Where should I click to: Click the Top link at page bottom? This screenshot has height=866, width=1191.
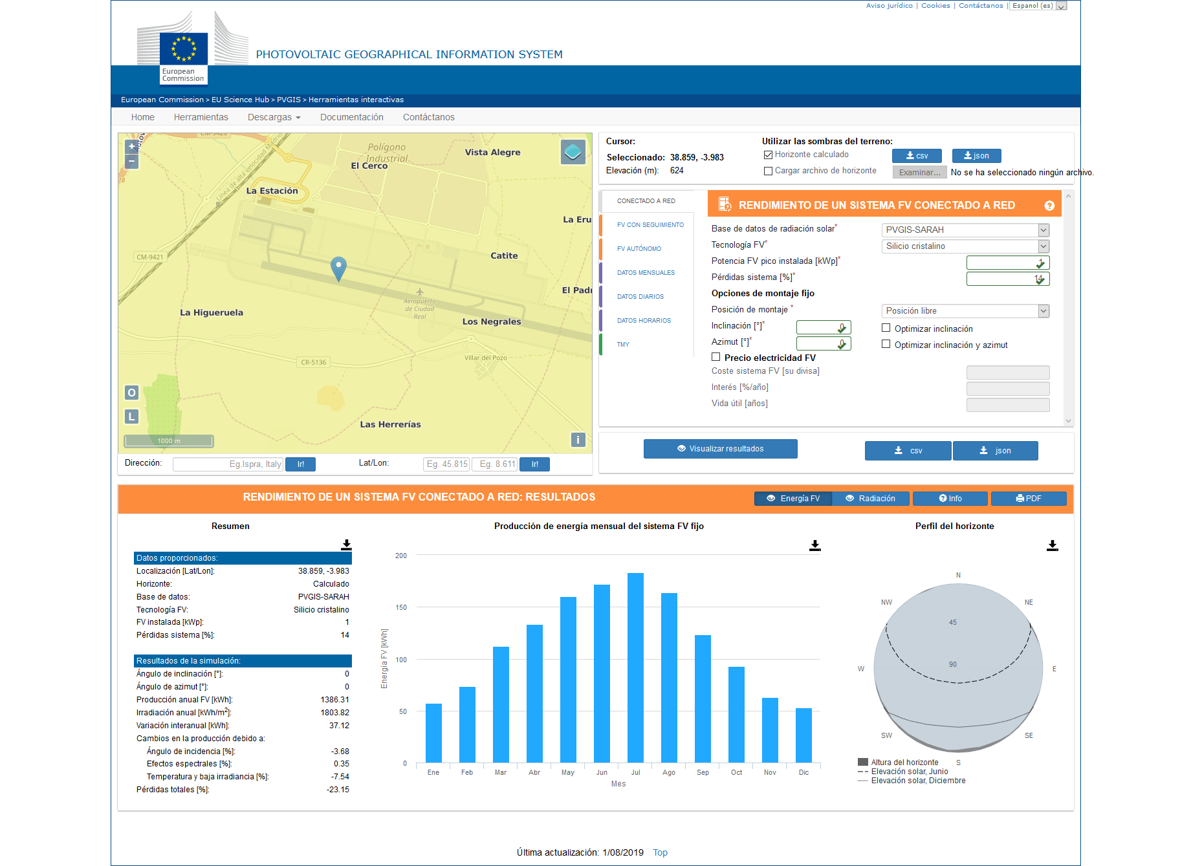pyautogui.click(x=660, y=852)
